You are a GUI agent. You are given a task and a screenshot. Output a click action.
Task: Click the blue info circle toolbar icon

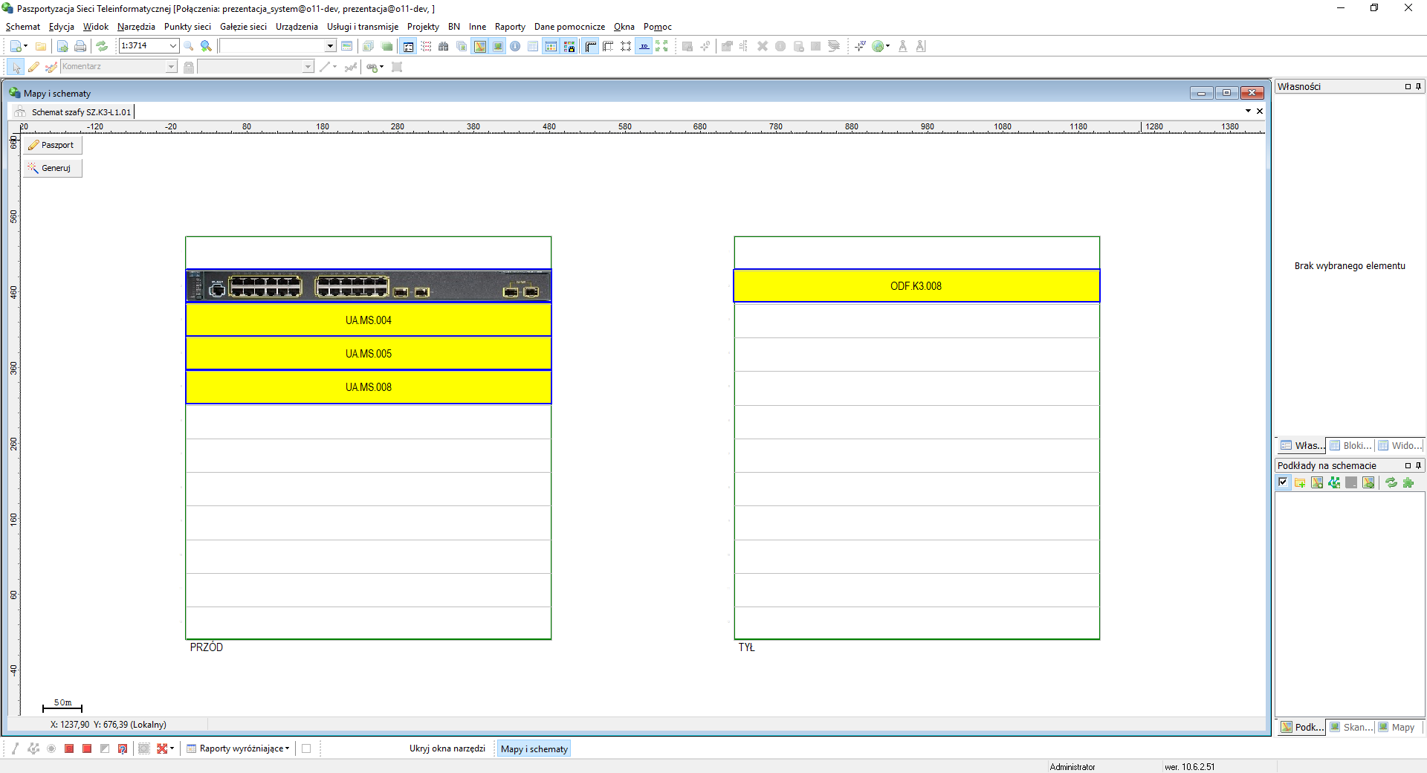click(515, 46)
